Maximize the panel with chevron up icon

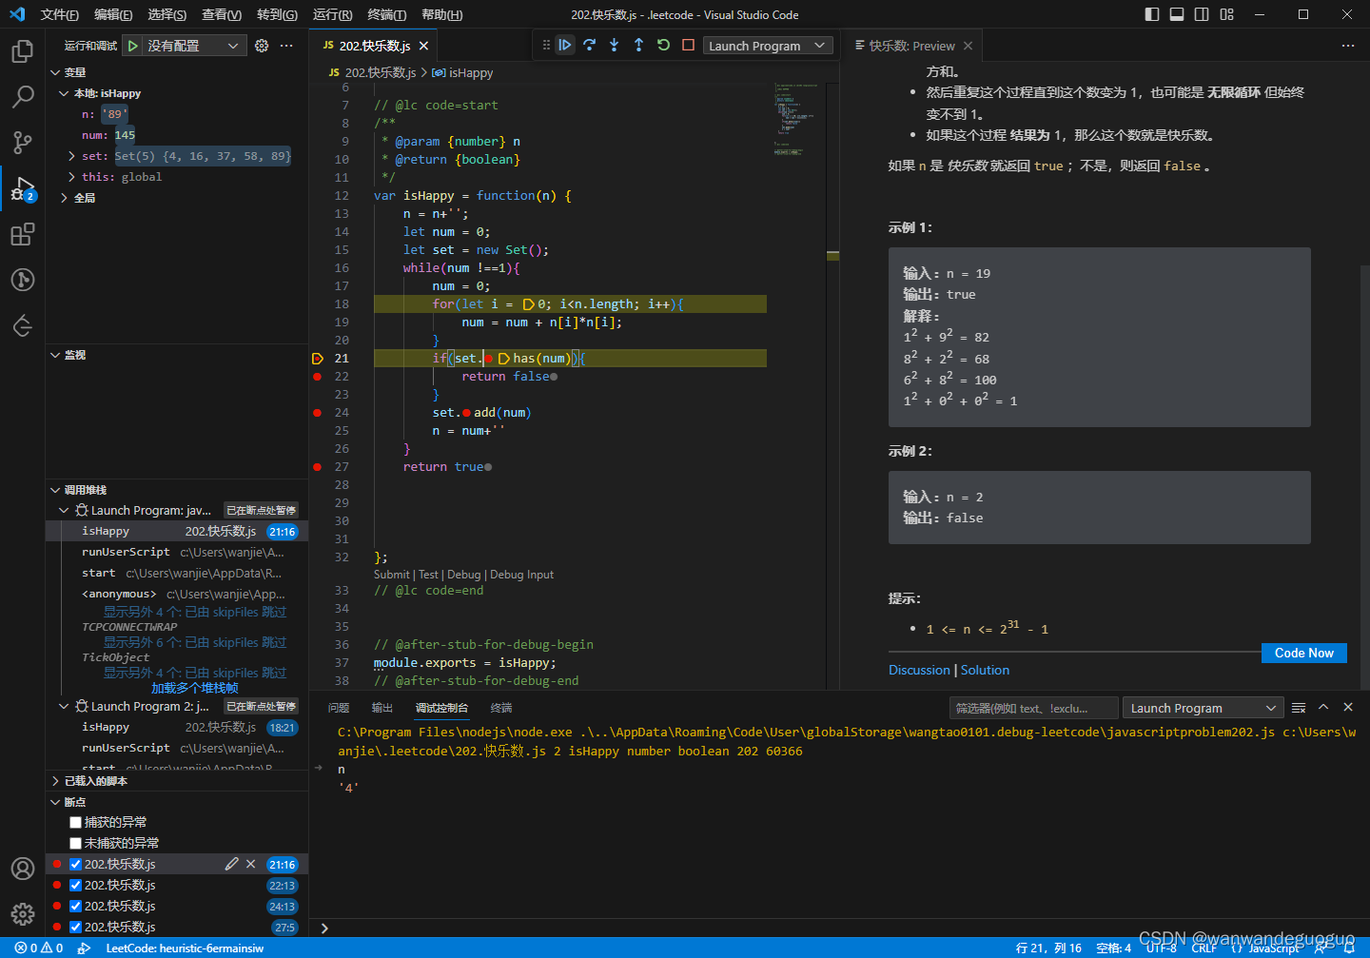[1323, 707]
